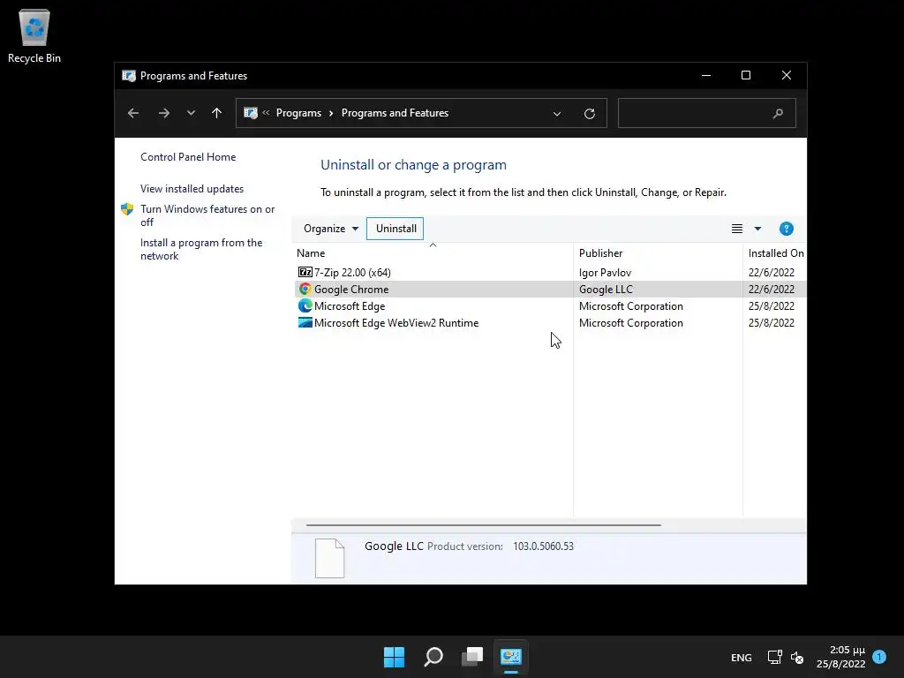904x678 pixels.
Task: Expand the address bar history dropdown
Action: pos(557,114)
